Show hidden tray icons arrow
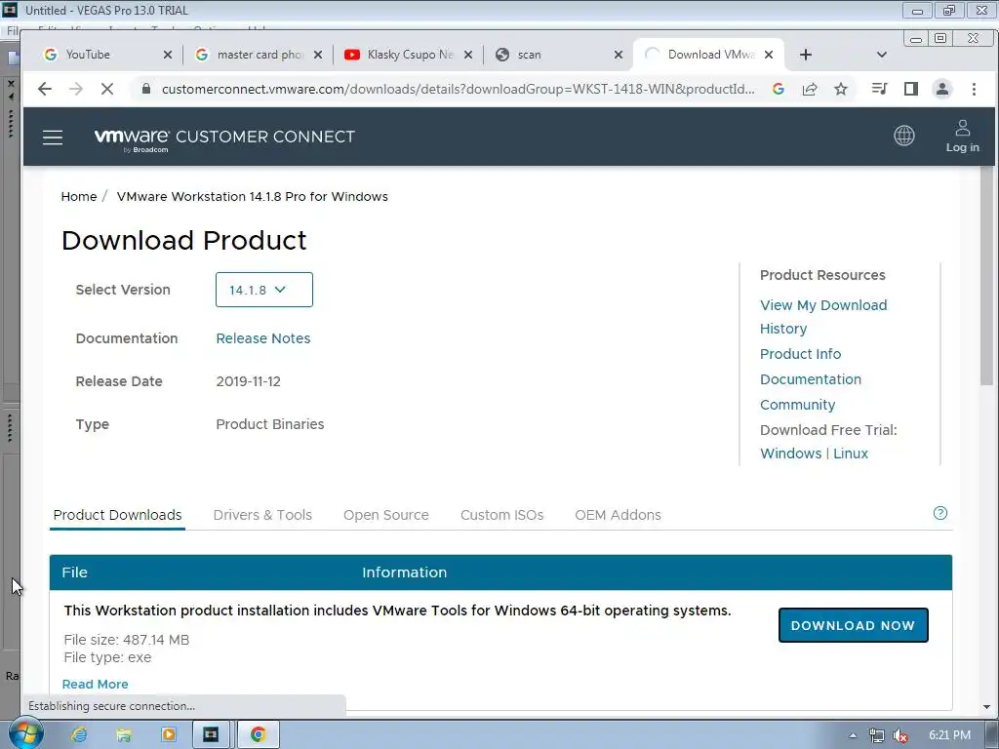This screenshot has height=749, width=999. click(853, 735)
